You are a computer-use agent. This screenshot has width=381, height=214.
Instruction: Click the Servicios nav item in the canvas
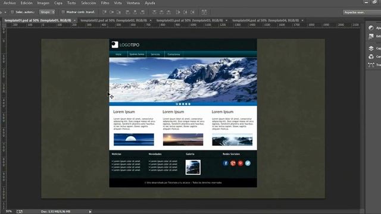point(155,54)
